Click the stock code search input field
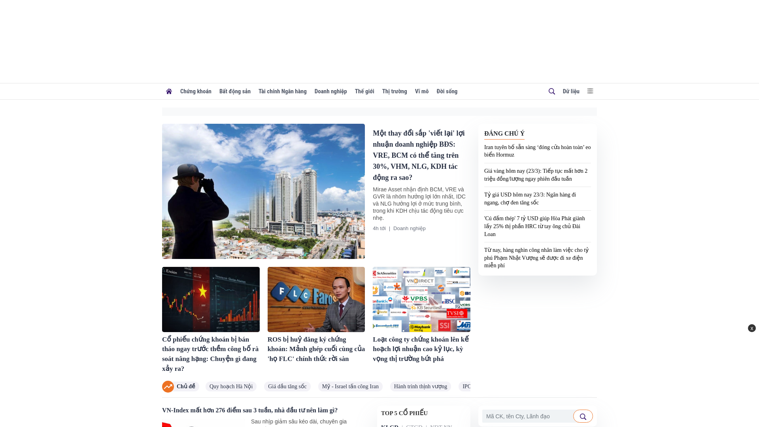759x427 pixels. (x=528, y=416)
